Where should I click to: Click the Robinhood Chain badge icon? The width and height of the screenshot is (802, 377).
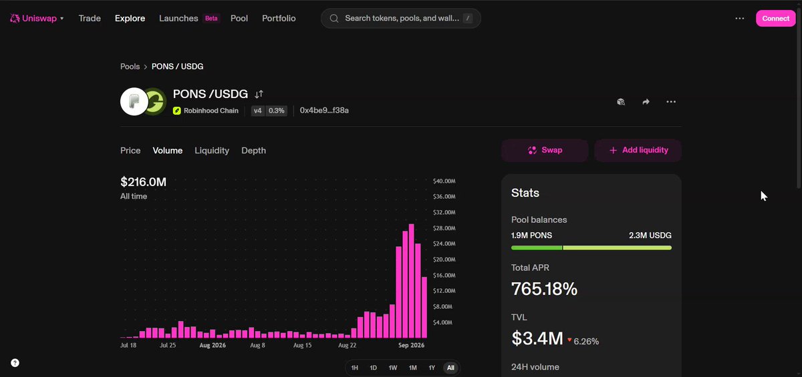pos(177,111)
